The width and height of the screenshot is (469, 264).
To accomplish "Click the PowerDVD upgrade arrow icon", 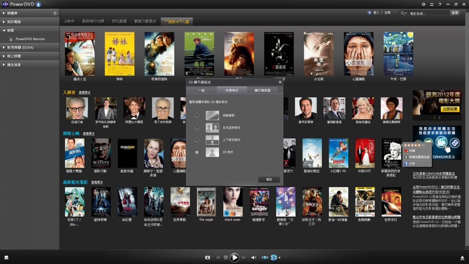I will pos(39,4).
